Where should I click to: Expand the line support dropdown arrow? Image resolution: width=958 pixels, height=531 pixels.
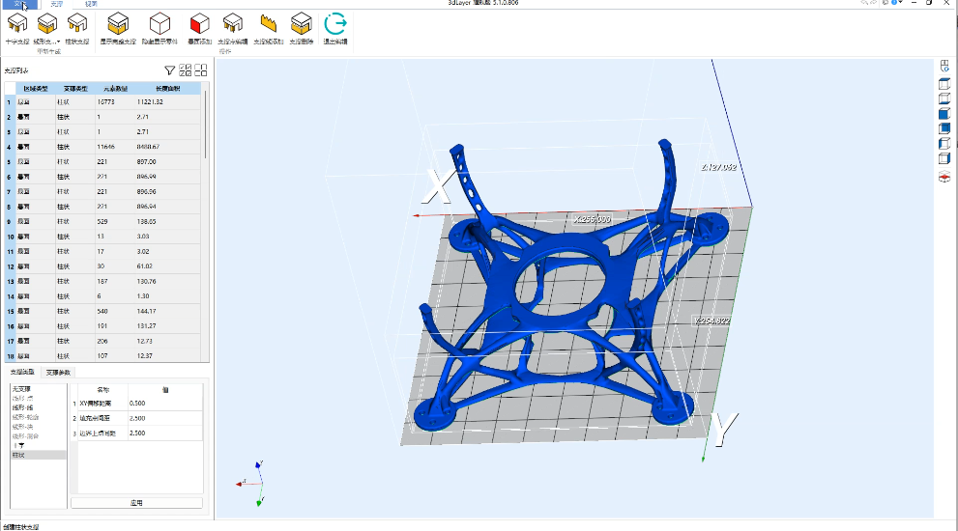[x=59, y=42]
